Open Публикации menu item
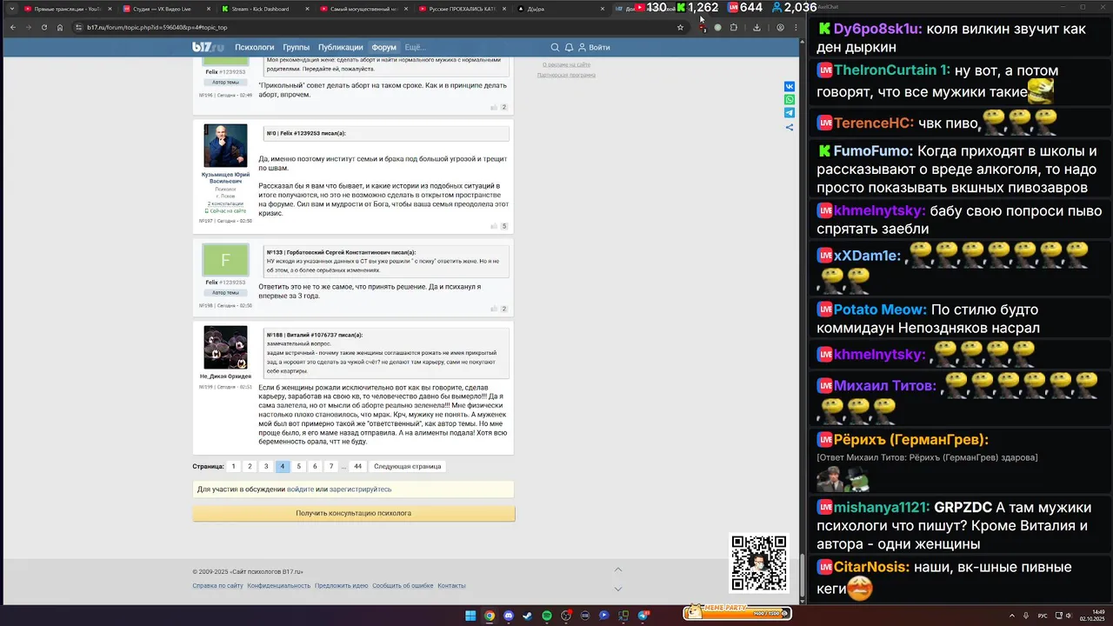 point(340,47)
